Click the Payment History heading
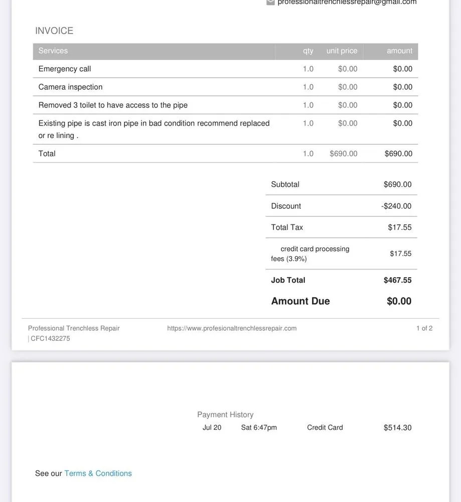Screen dimensions: 461x502 pyautogui.click(x=225, y=415)
